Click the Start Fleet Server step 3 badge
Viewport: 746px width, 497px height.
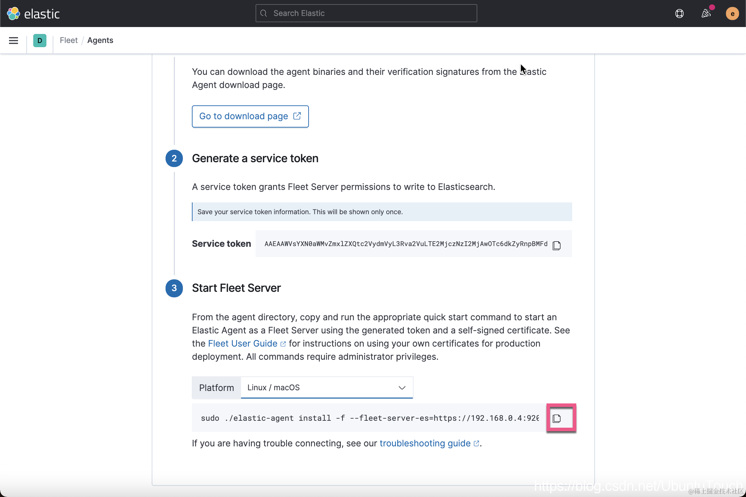(174, 288)
